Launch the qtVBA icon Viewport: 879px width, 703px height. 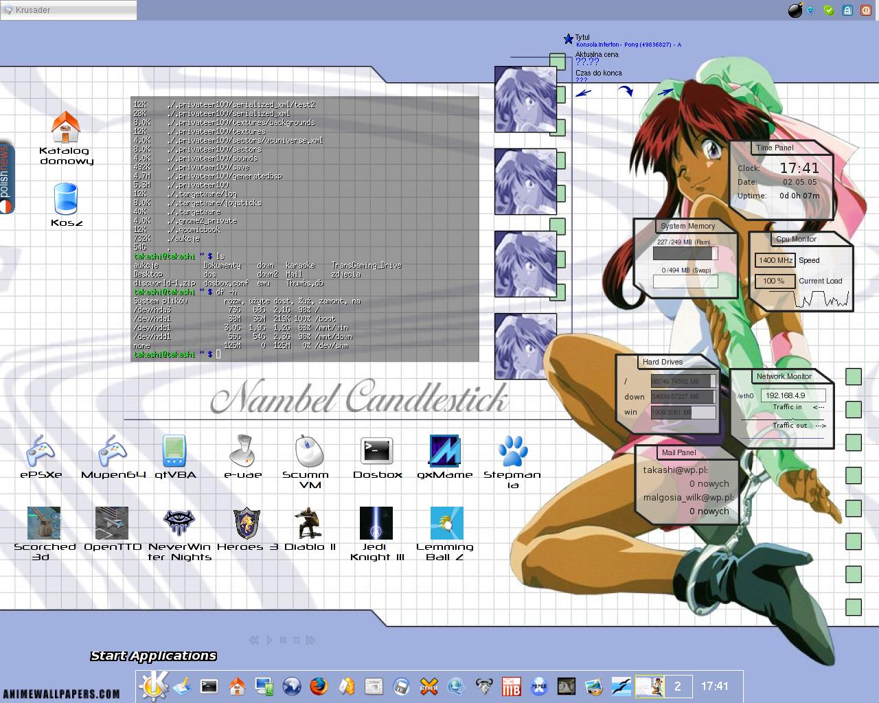tap(174, 451)
